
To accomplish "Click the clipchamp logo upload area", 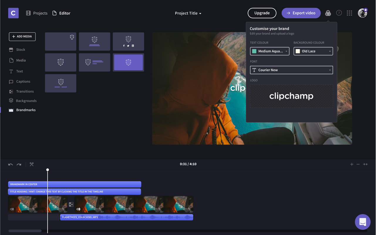I will point(291,96).
